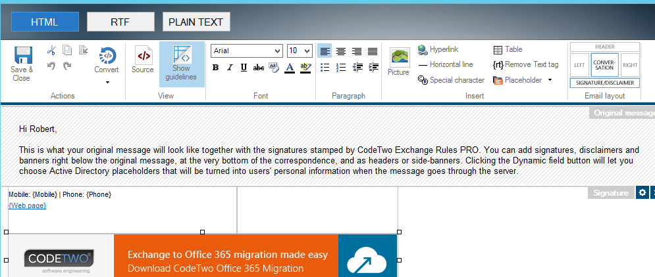The image size is (655, 277).
Task: Undo the last action
Action: (x=51, y=66)
